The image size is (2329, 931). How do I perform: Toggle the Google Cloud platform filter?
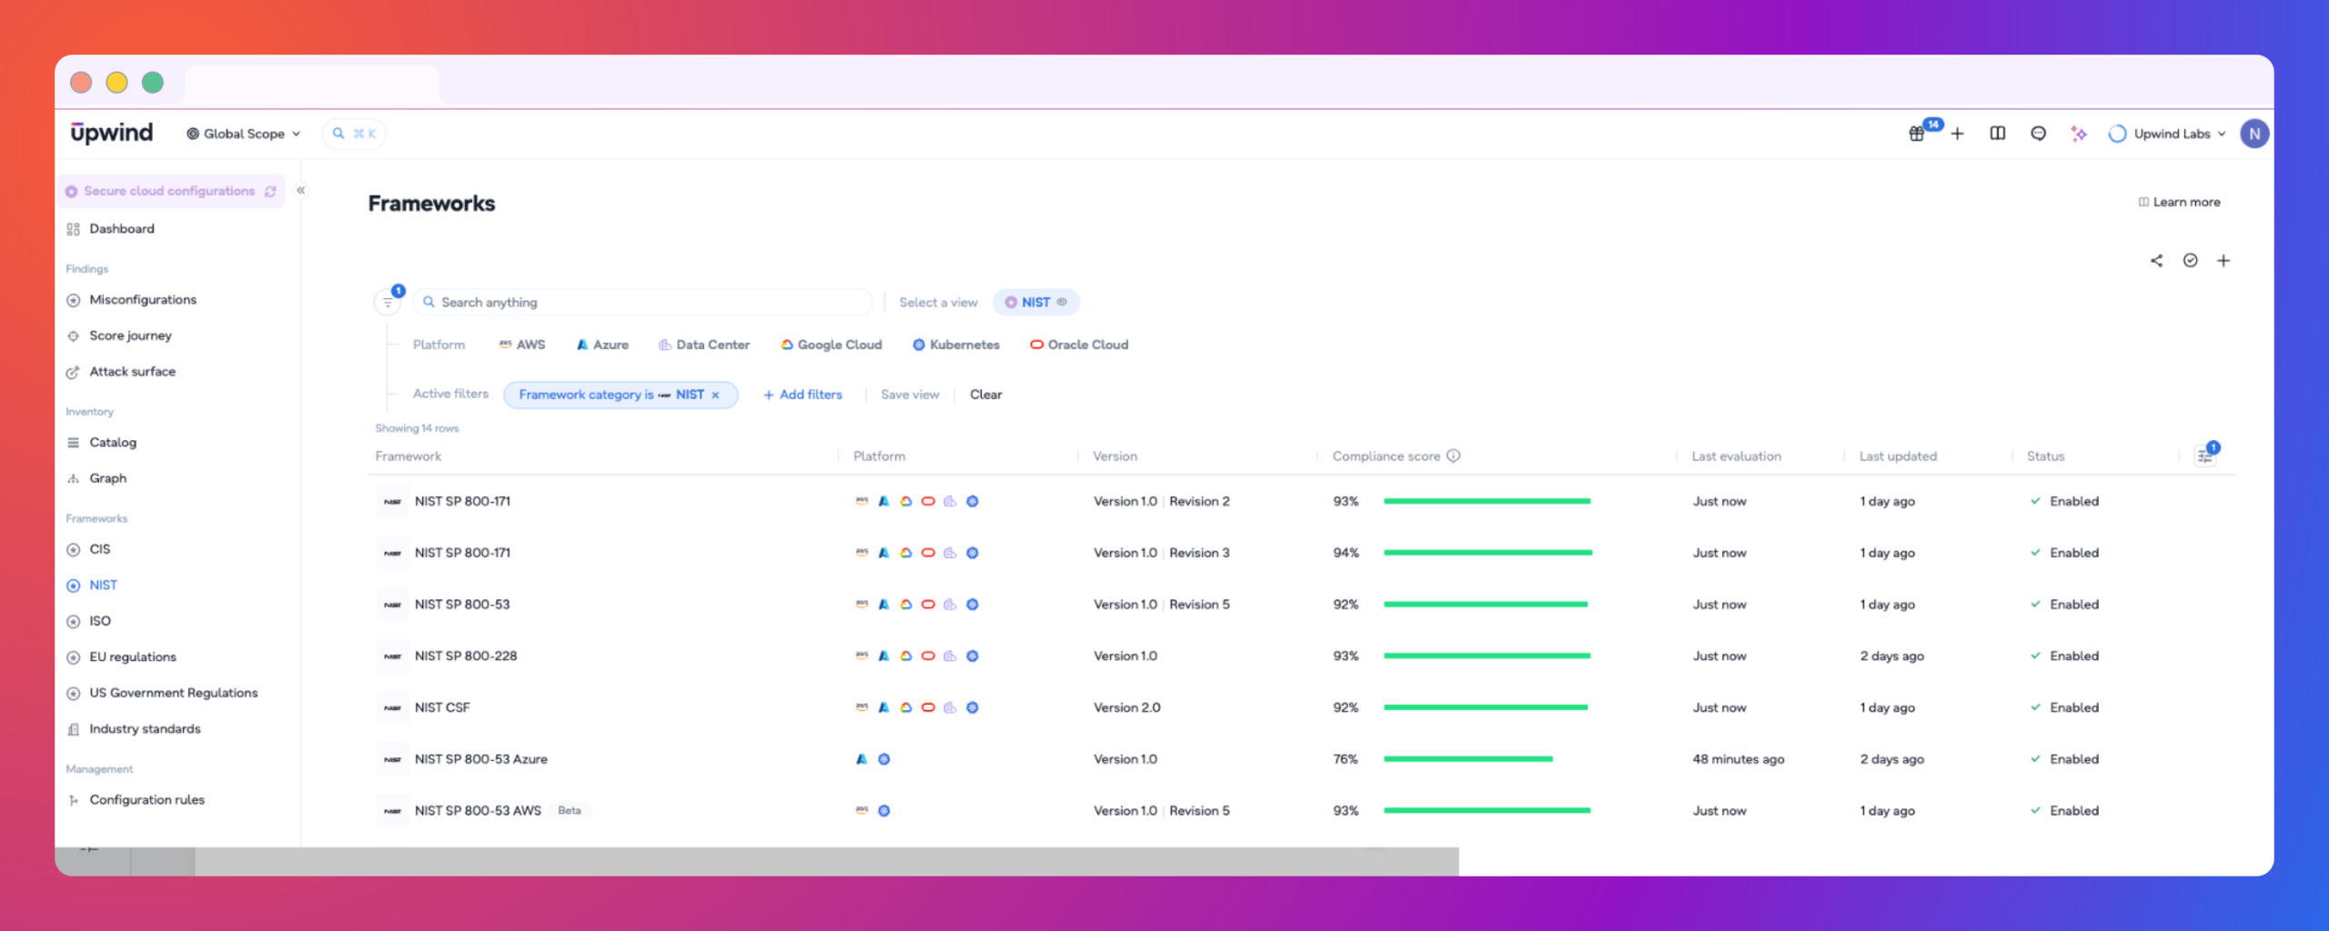[x=832, y=345]
